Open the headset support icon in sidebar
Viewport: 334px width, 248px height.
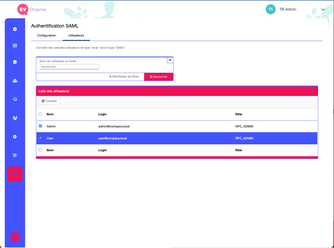pos(15,99)
